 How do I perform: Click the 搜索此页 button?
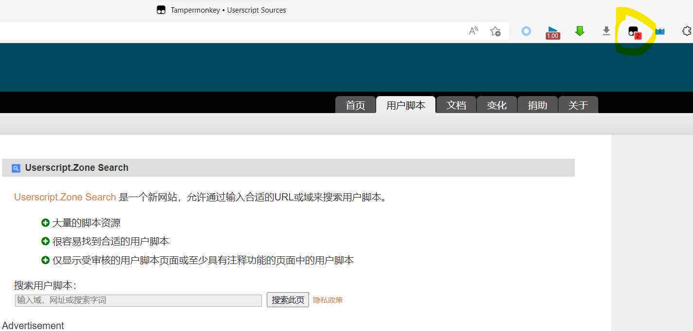click(x=288, y=300)
